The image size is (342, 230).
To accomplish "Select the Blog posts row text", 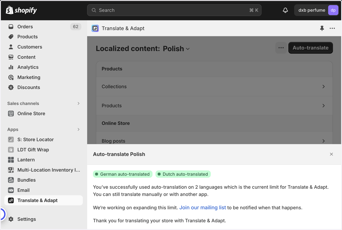I will [113, 141].
